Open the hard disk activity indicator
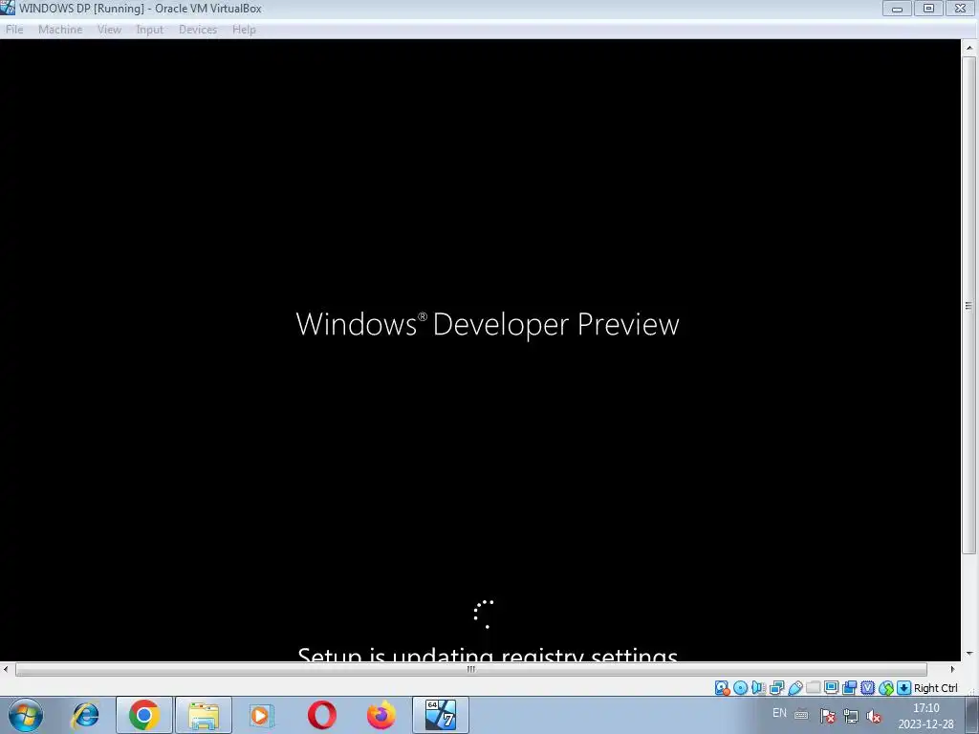 [x=722, y=688]
